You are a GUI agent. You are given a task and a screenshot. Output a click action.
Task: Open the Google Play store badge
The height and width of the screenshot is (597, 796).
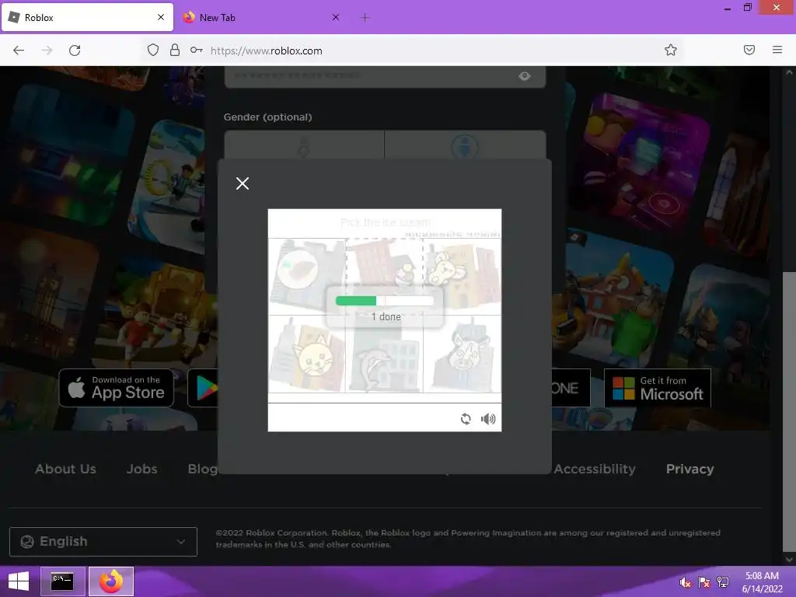coord(203,388)
